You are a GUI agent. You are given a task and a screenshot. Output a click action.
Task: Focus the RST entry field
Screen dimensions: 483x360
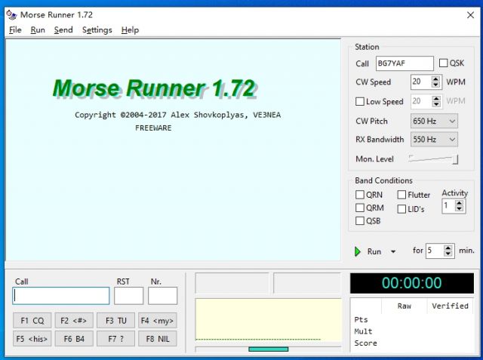pos(128,296)
